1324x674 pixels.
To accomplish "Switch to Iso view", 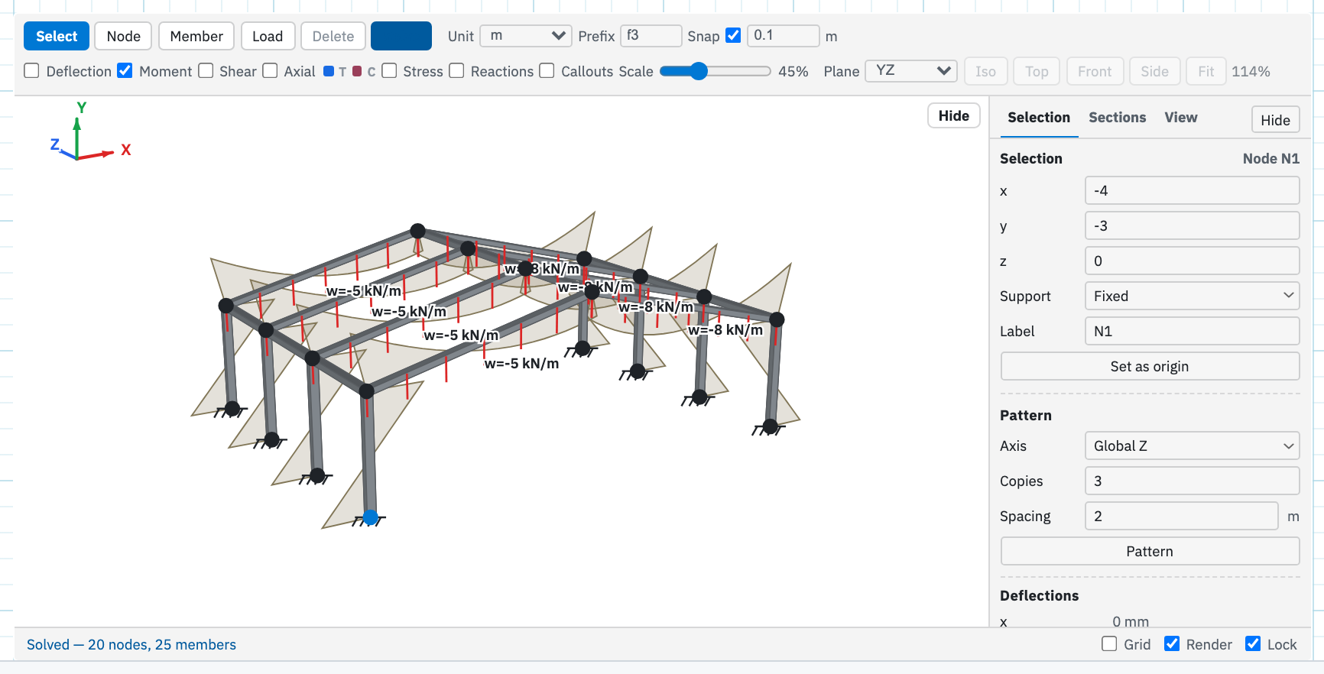I will [x=985, y=71].
